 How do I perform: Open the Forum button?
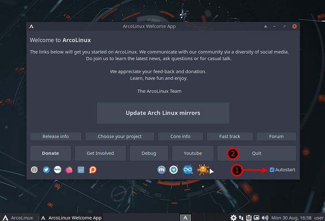[x=276, y=136]
